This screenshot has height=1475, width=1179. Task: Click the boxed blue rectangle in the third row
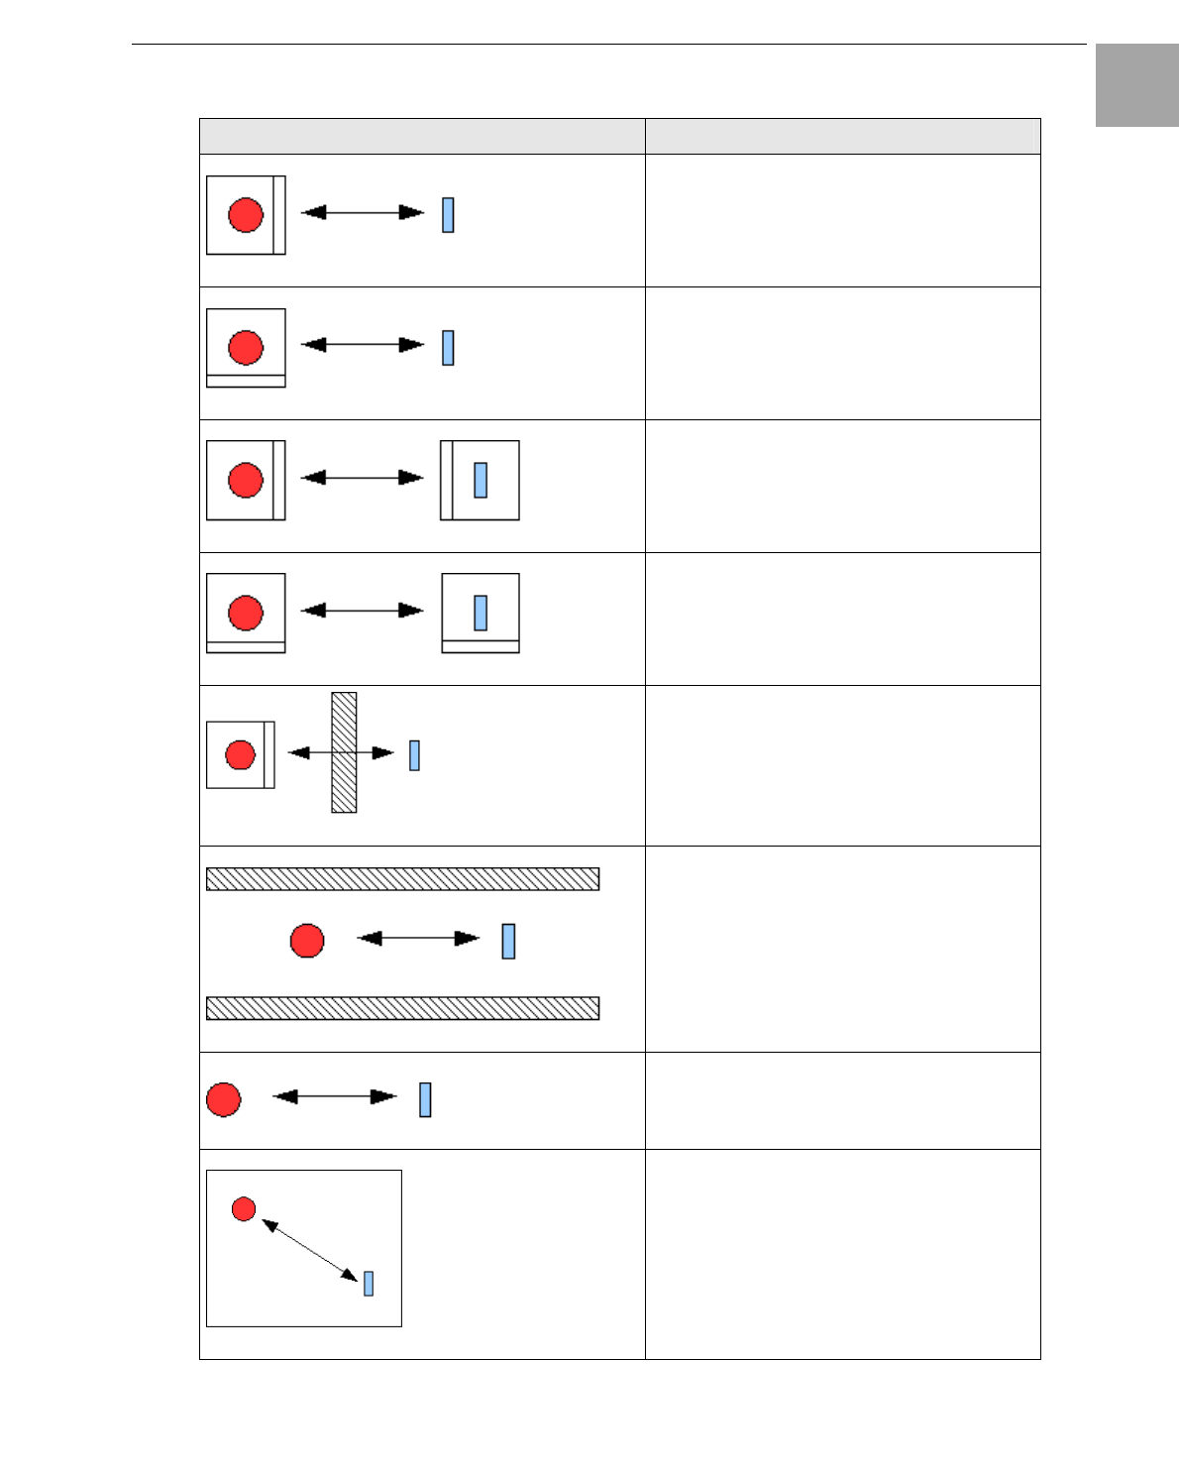[481, 480]
